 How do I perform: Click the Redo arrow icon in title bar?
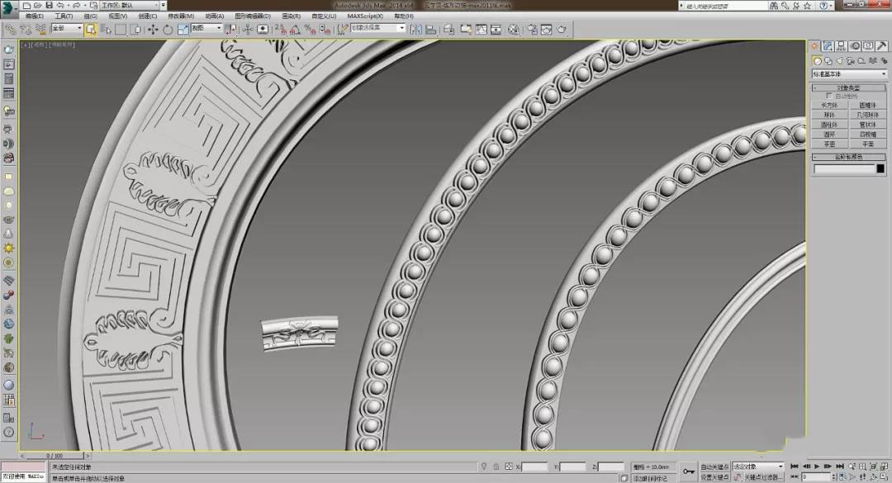pos(76,5)
